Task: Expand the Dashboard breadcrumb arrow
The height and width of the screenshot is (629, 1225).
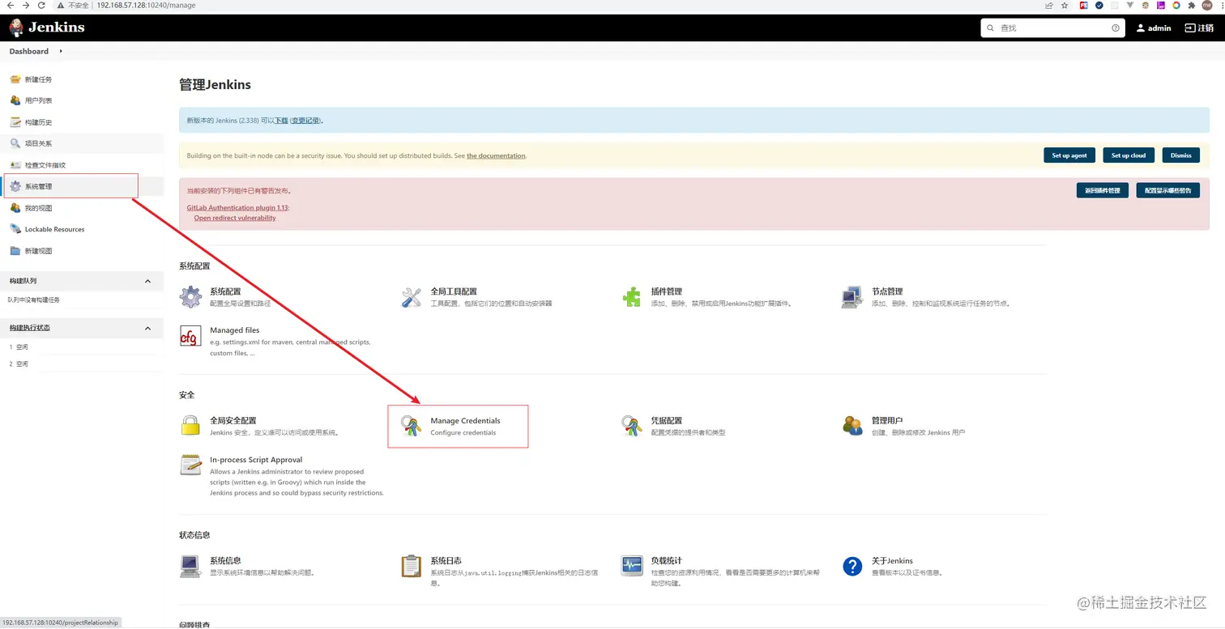Action: coord(61,51)
